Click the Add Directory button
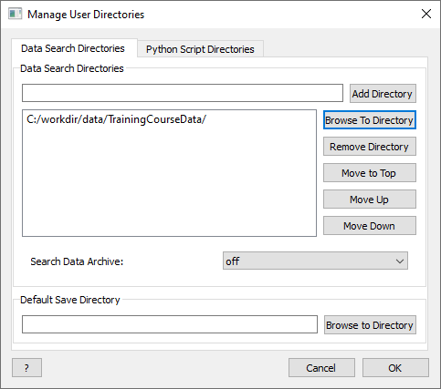 click(x=383, y=94)
